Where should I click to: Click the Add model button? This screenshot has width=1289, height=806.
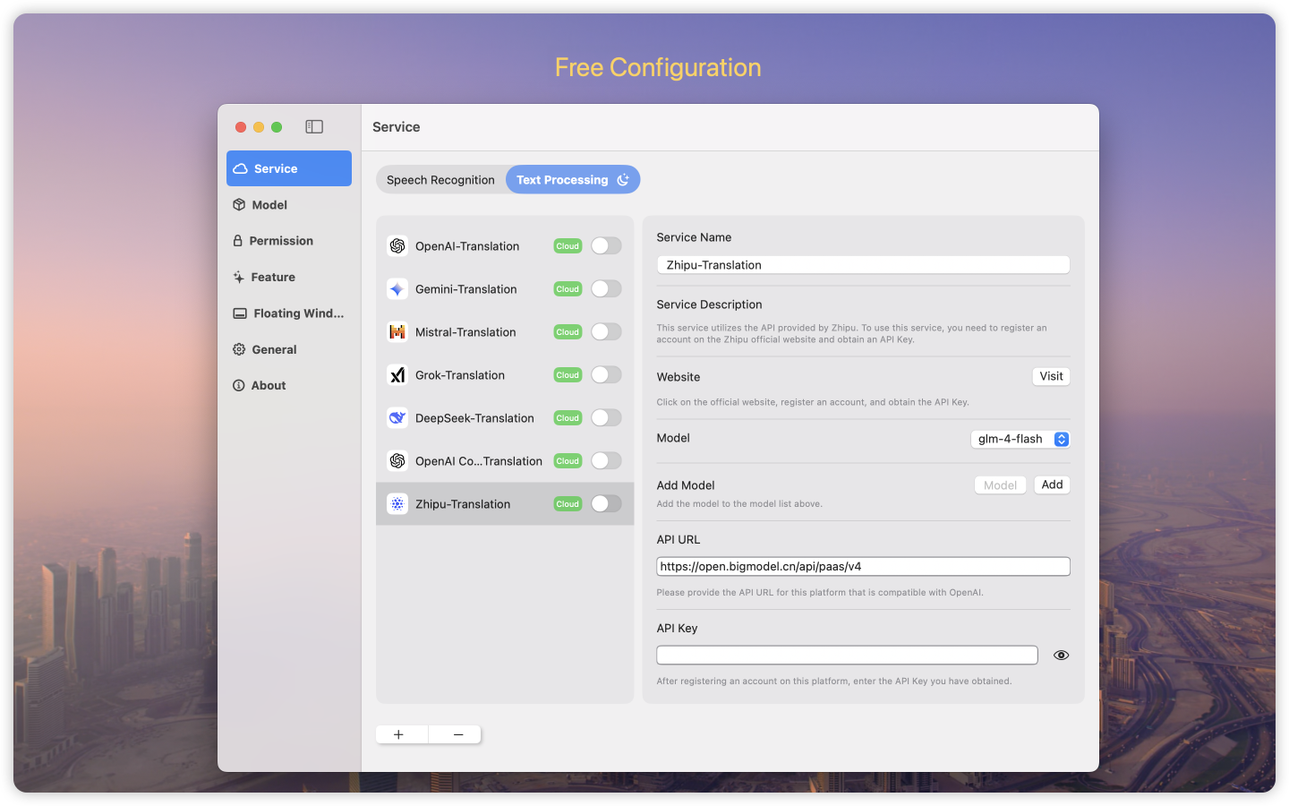(1052, 484)
